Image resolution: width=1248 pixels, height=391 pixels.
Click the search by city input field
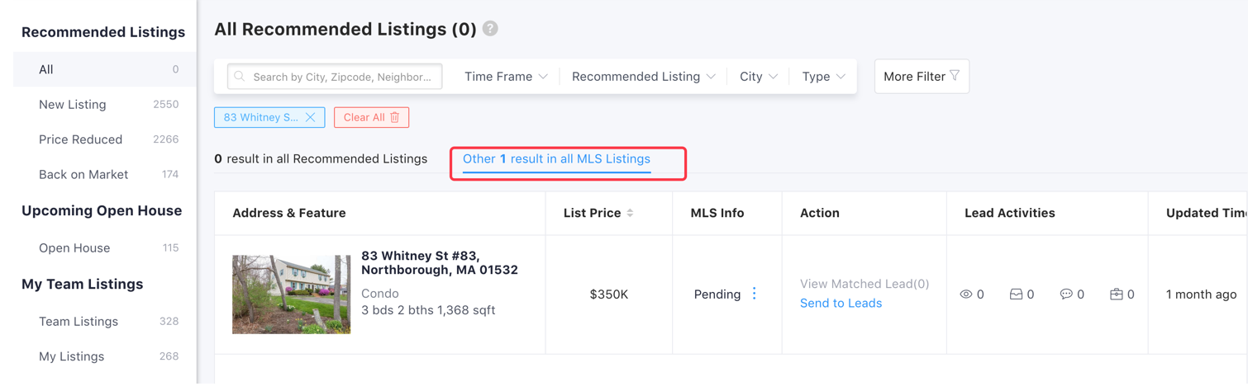click(341, 77)
